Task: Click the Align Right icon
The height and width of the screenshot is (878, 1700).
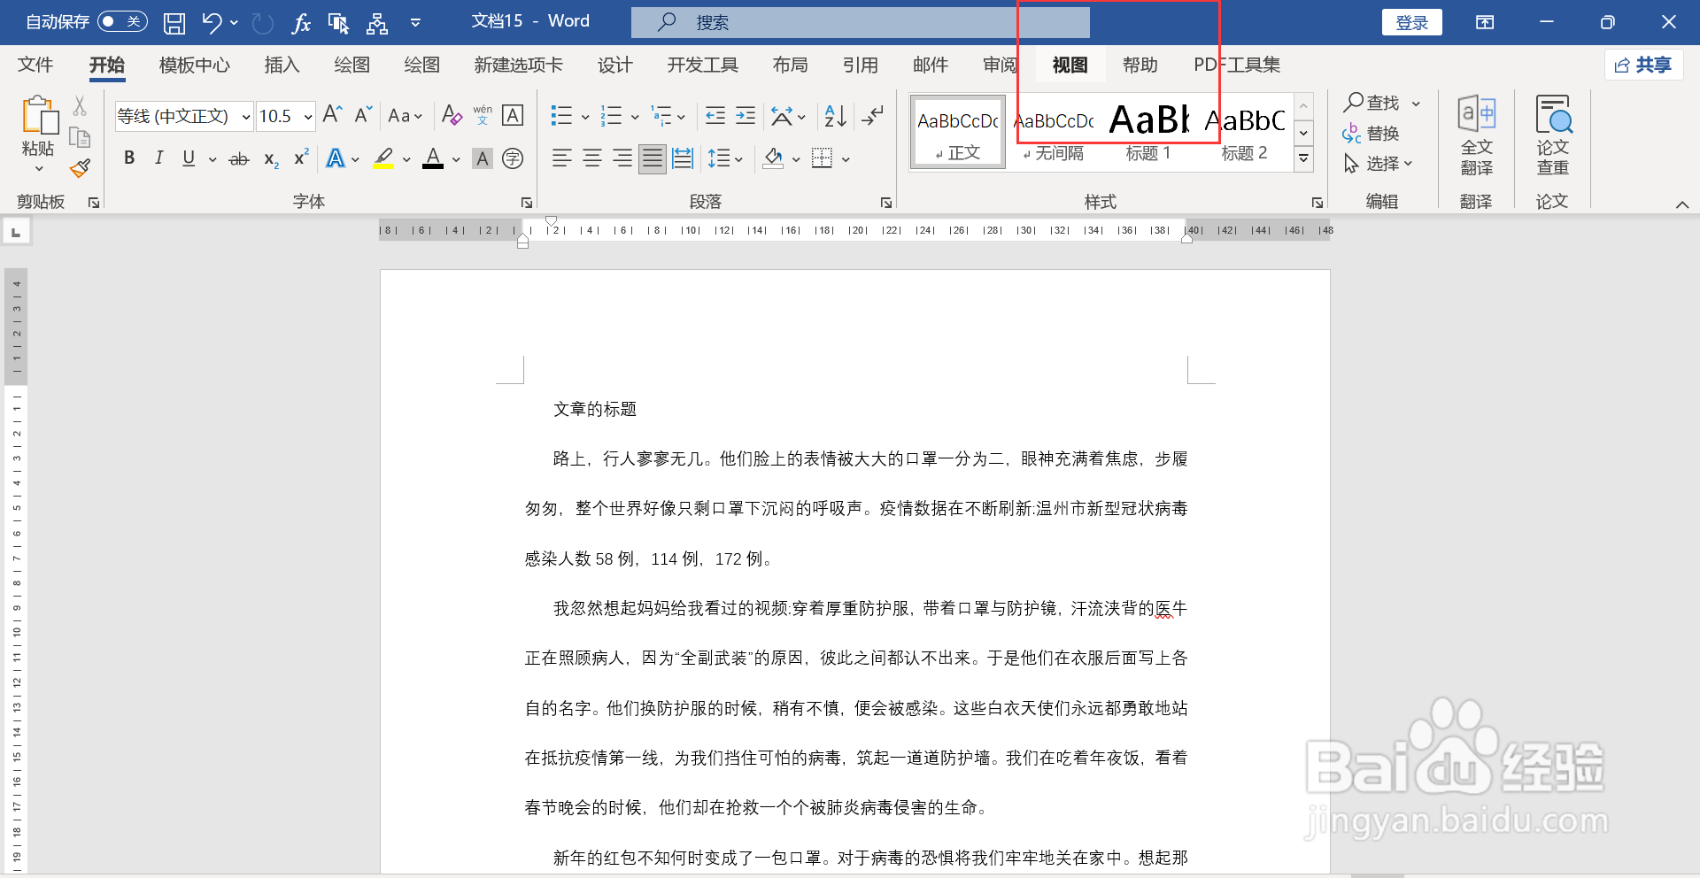Action: click(x=622, y=158)
